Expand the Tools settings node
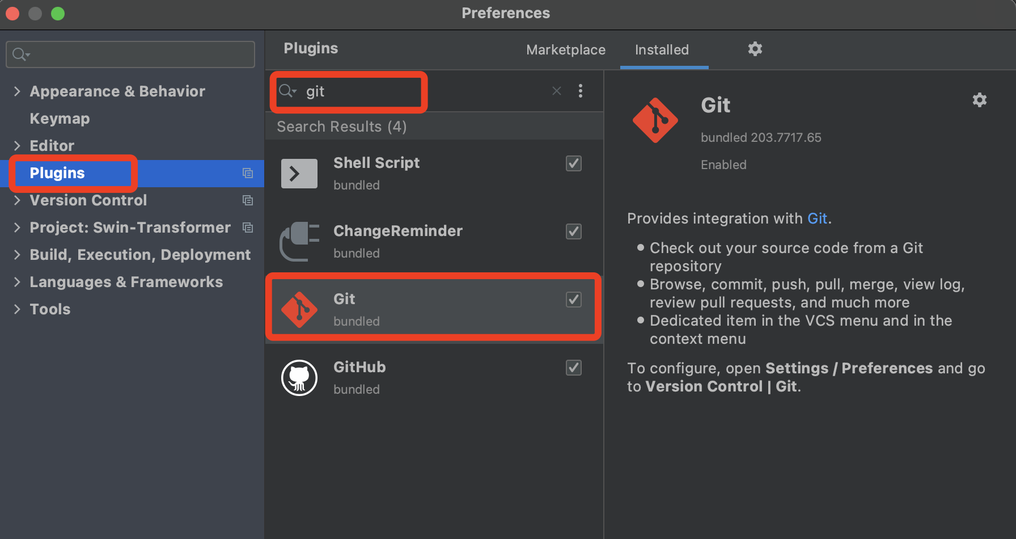Image resolution: width=1016 pixels, height=539 pixels. click(17, 309)
